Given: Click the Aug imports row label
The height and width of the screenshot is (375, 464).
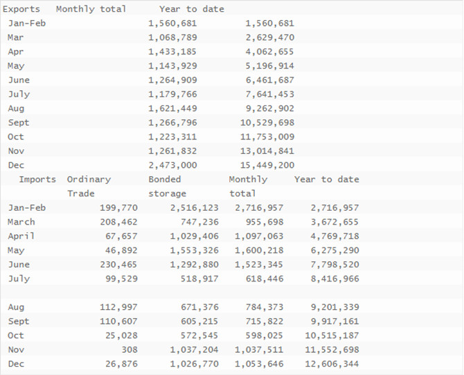Looking at the screenshot, I should click(x=16, y=307).
